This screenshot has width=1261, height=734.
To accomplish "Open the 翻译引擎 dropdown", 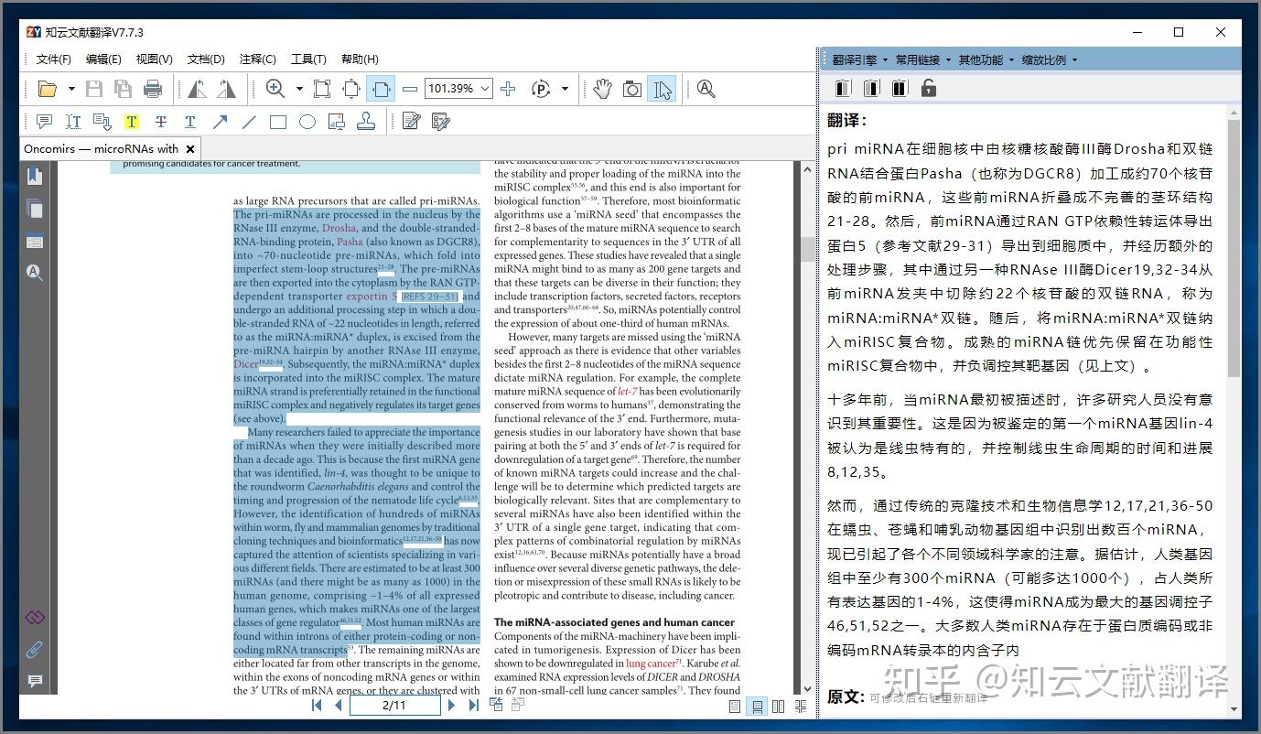I will tap(854, 59).
